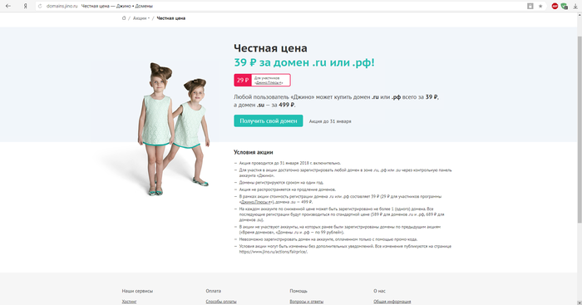Click the 39 ₽ за домен headline
The image size is (582, 305).
[304, 62]
